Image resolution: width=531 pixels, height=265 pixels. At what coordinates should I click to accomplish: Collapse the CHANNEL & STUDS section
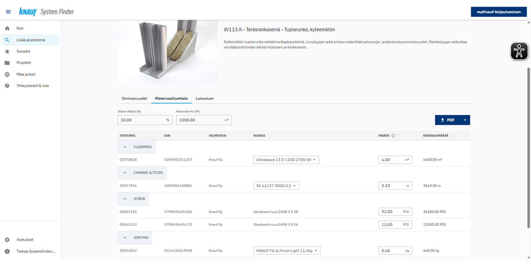tap(125, 173)
